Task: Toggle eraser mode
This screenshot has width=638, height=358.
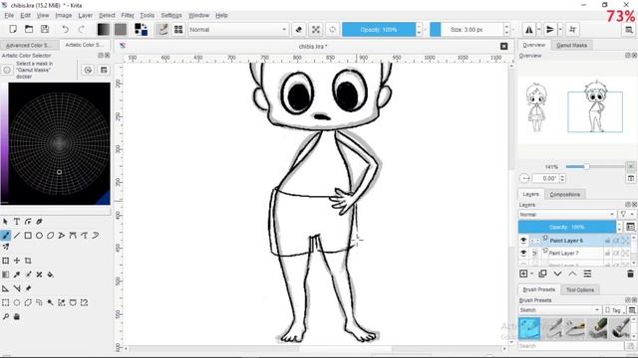Action: point(299,29)
